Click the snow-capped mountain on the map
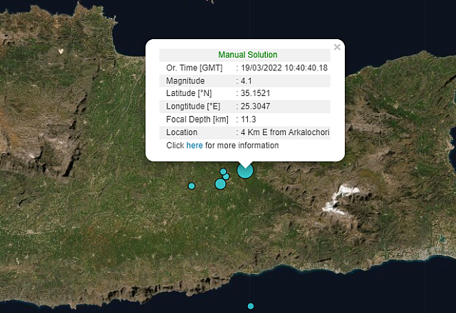 [342, 198]
